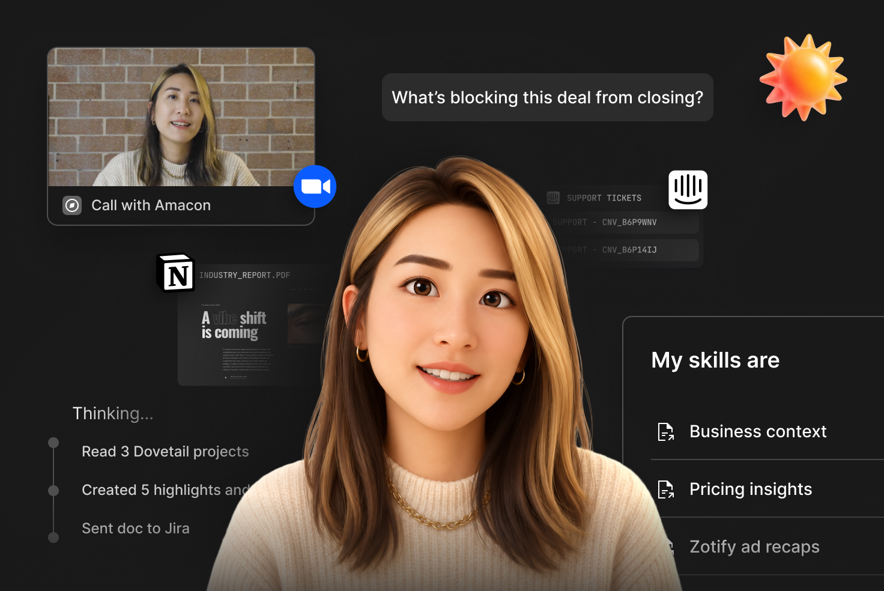Click the 'Sent doc to Jira' step
This screenshot has width=884, height=591.
[136, 529]
